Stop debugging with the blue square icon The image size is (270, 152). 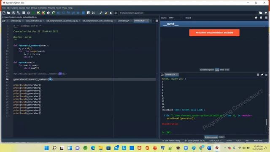tap(83, 13)
